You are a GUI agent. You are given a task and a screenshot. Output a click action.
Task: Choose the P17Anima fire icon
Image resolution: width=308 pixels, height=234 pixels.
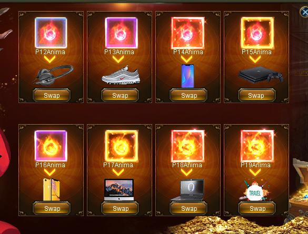click(121, 146)
